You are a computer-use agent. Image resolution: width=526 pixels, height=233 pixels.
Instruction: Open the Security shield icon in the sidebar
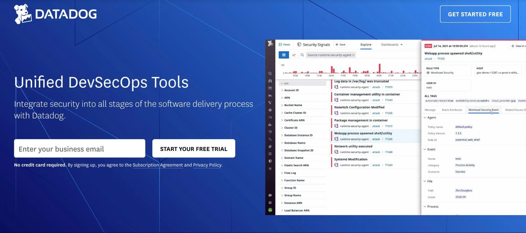pos(270,161)
